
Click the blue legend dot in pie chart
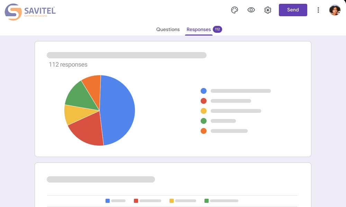point(203,91)
